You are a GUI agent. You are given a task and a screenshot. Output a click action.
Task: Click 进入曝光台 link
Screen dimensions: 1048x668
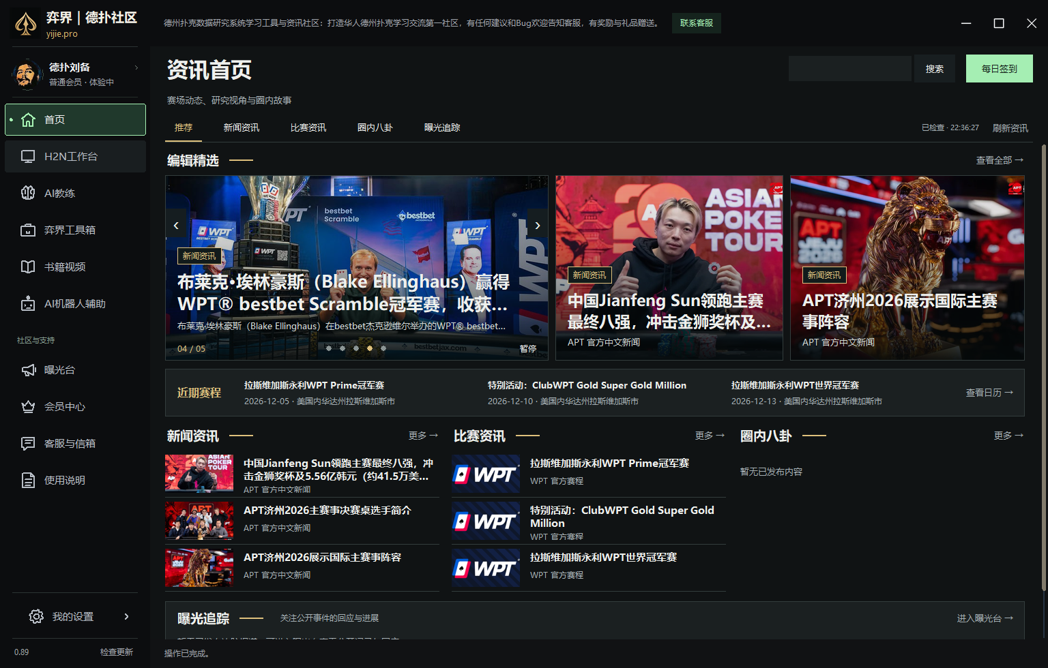pyautogui.click(x=985, y=618)
